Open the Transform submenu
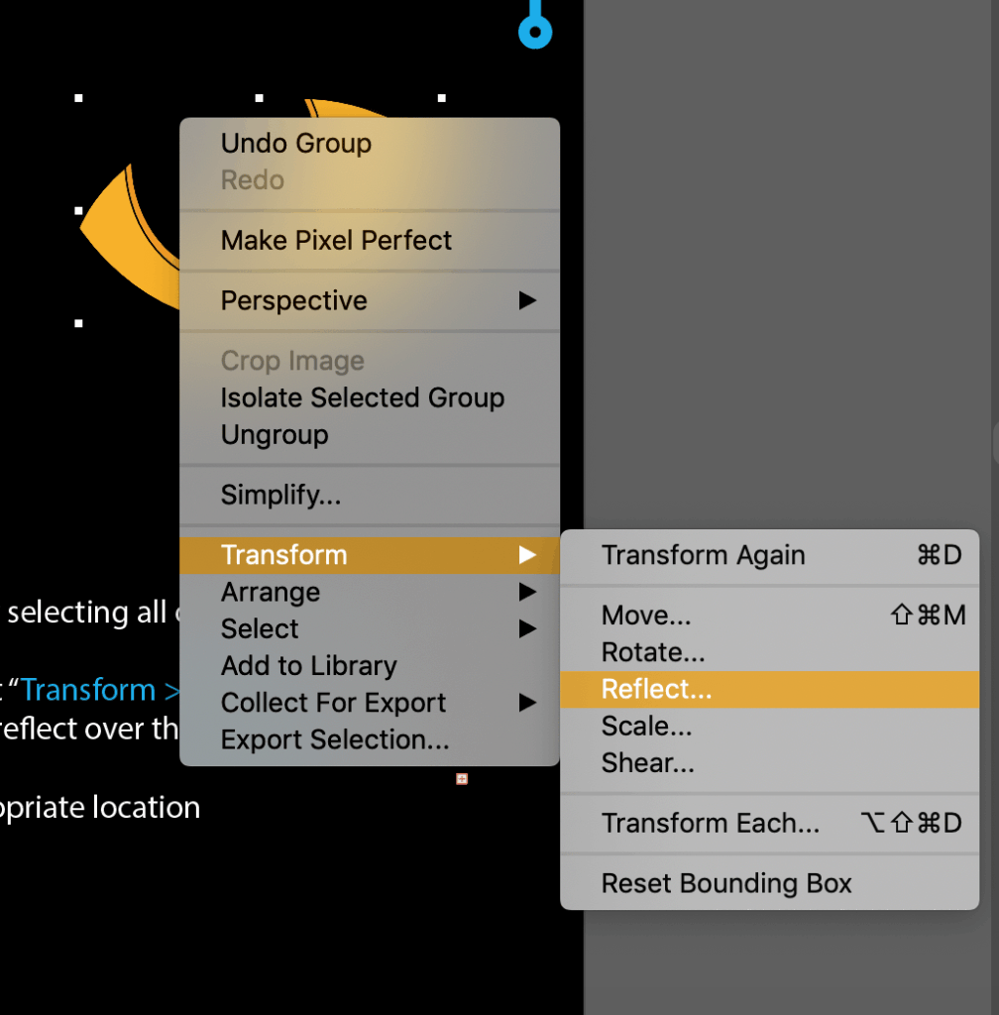999x1015 pixels. coord(370,555)
